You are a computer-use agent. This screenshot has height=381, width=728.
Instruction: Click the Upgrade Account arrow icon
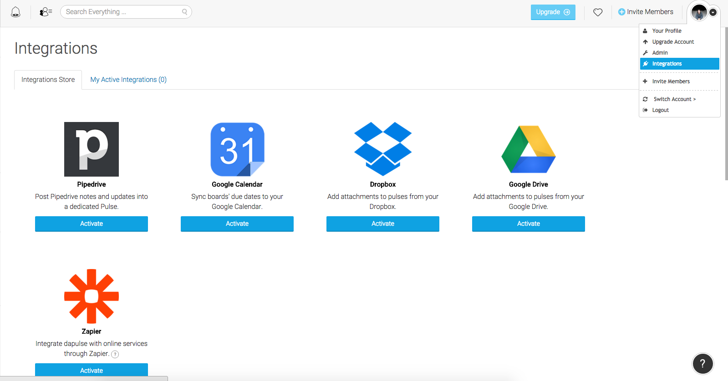pyautogui.click(x=645, y=42)
